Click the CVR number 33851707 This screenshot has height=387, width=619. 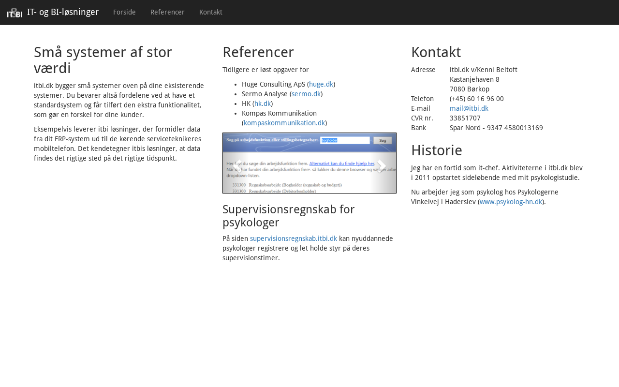pyautogui.click(x=465, y=118)
